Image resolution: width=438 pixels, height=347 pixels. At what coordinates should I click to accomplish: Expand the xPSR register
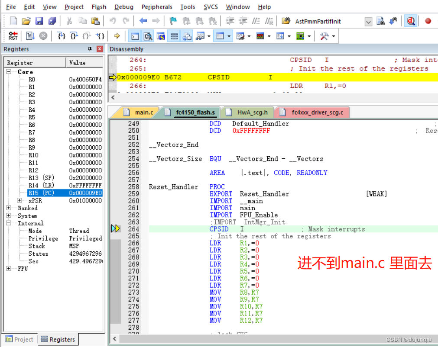(x=19, y=200)
